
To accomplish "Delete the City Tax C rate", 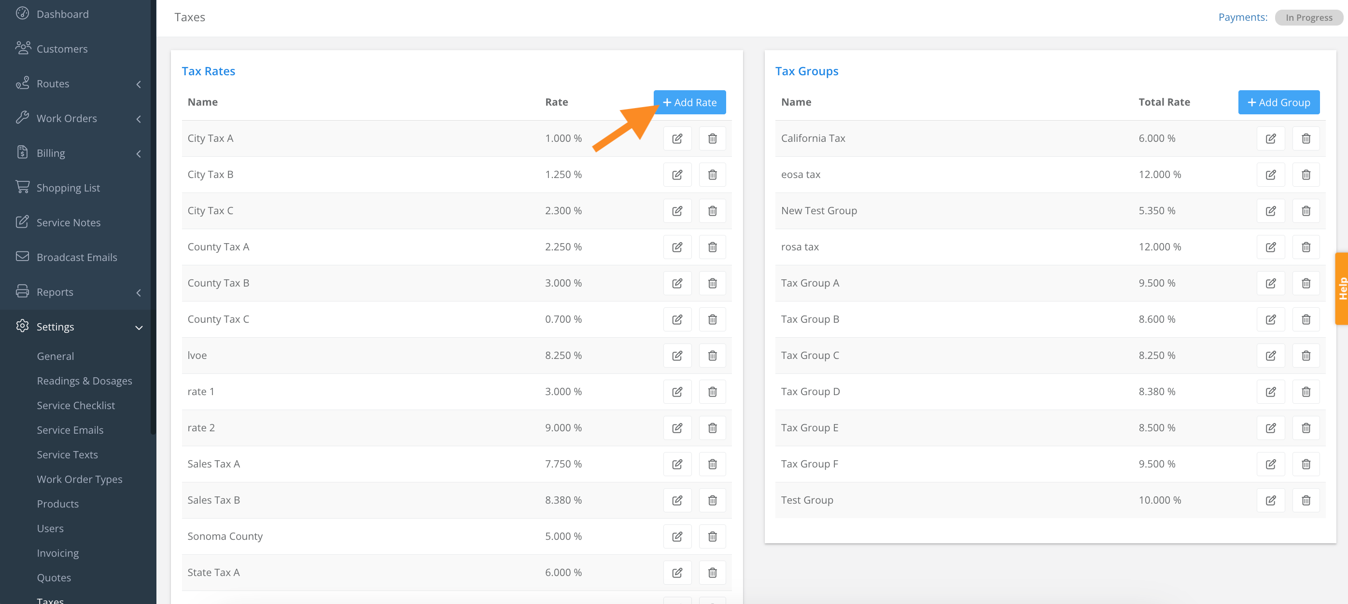I will 712,211.
